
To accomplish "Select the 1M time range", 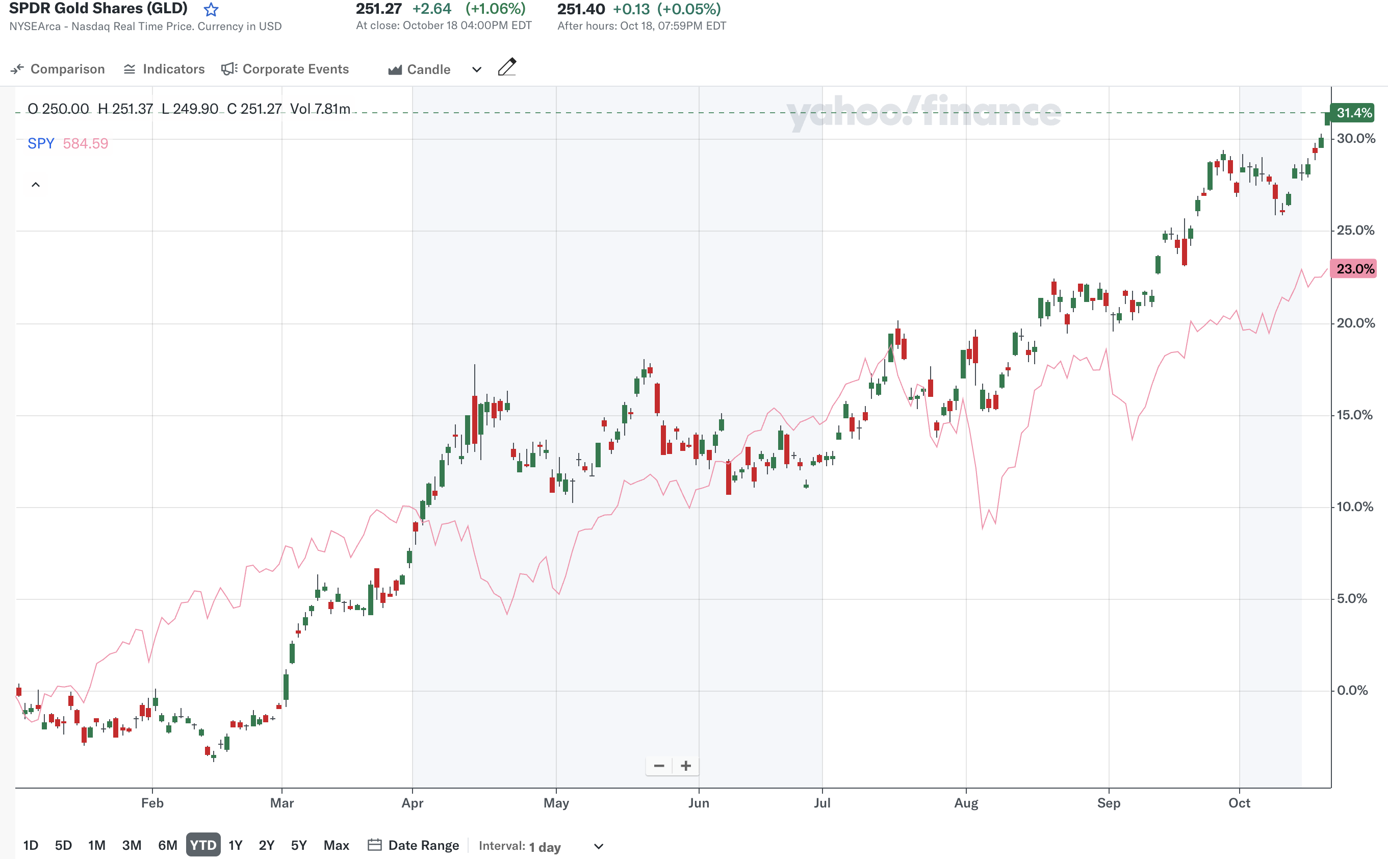I will pyautogui.click(x=96, y=845).
